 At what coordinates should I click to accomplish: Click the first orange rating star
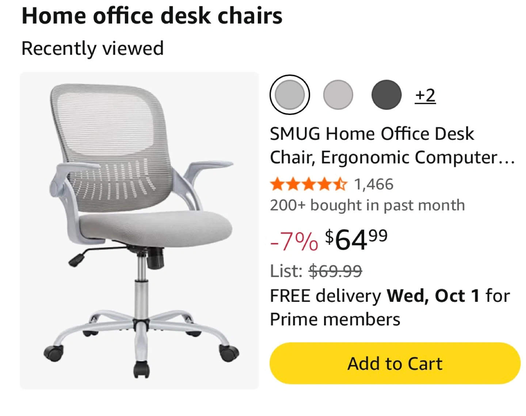[x=277, y=184]
